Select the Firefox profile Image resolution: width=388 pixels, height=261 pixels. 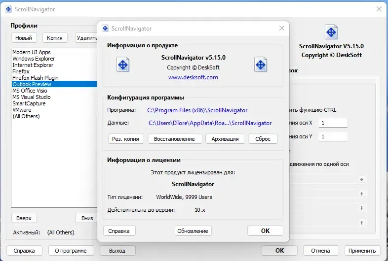pyautogui.click(x=54, y=71)
